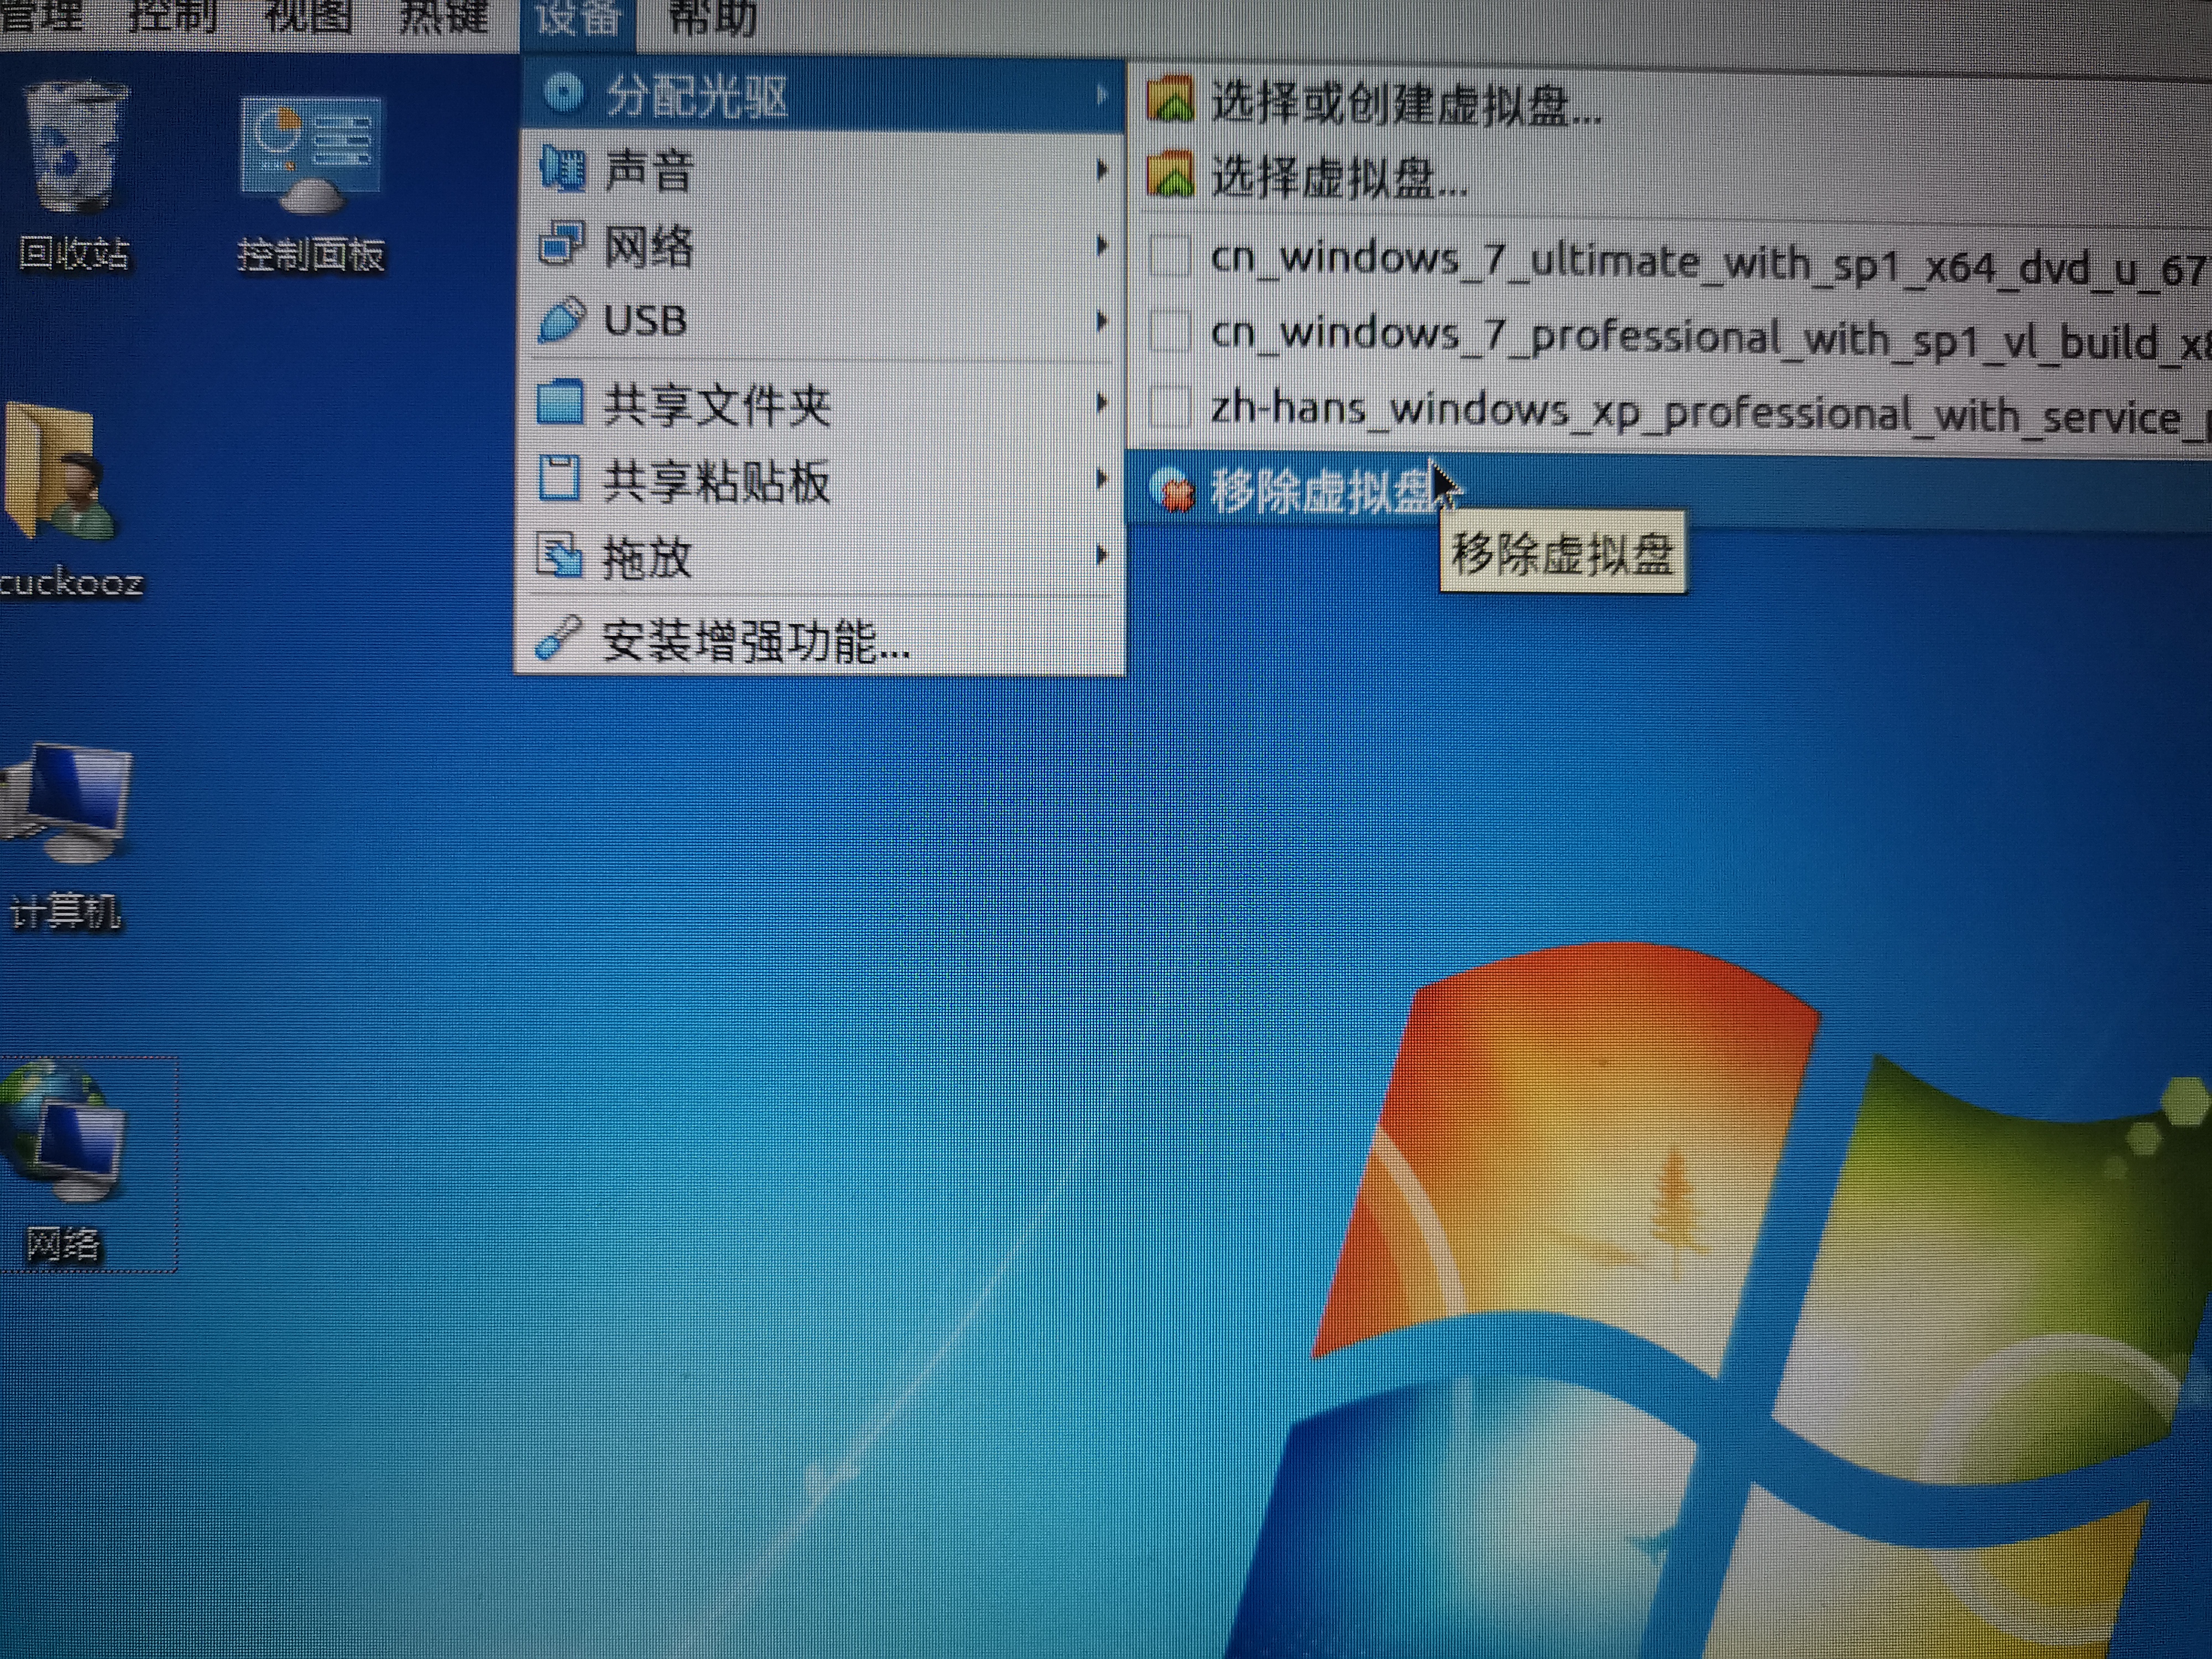This screenshot has width=2212, height=1659.
Task: Click the drag-and-drop icon beside 拖放
Action: point(559,555)
